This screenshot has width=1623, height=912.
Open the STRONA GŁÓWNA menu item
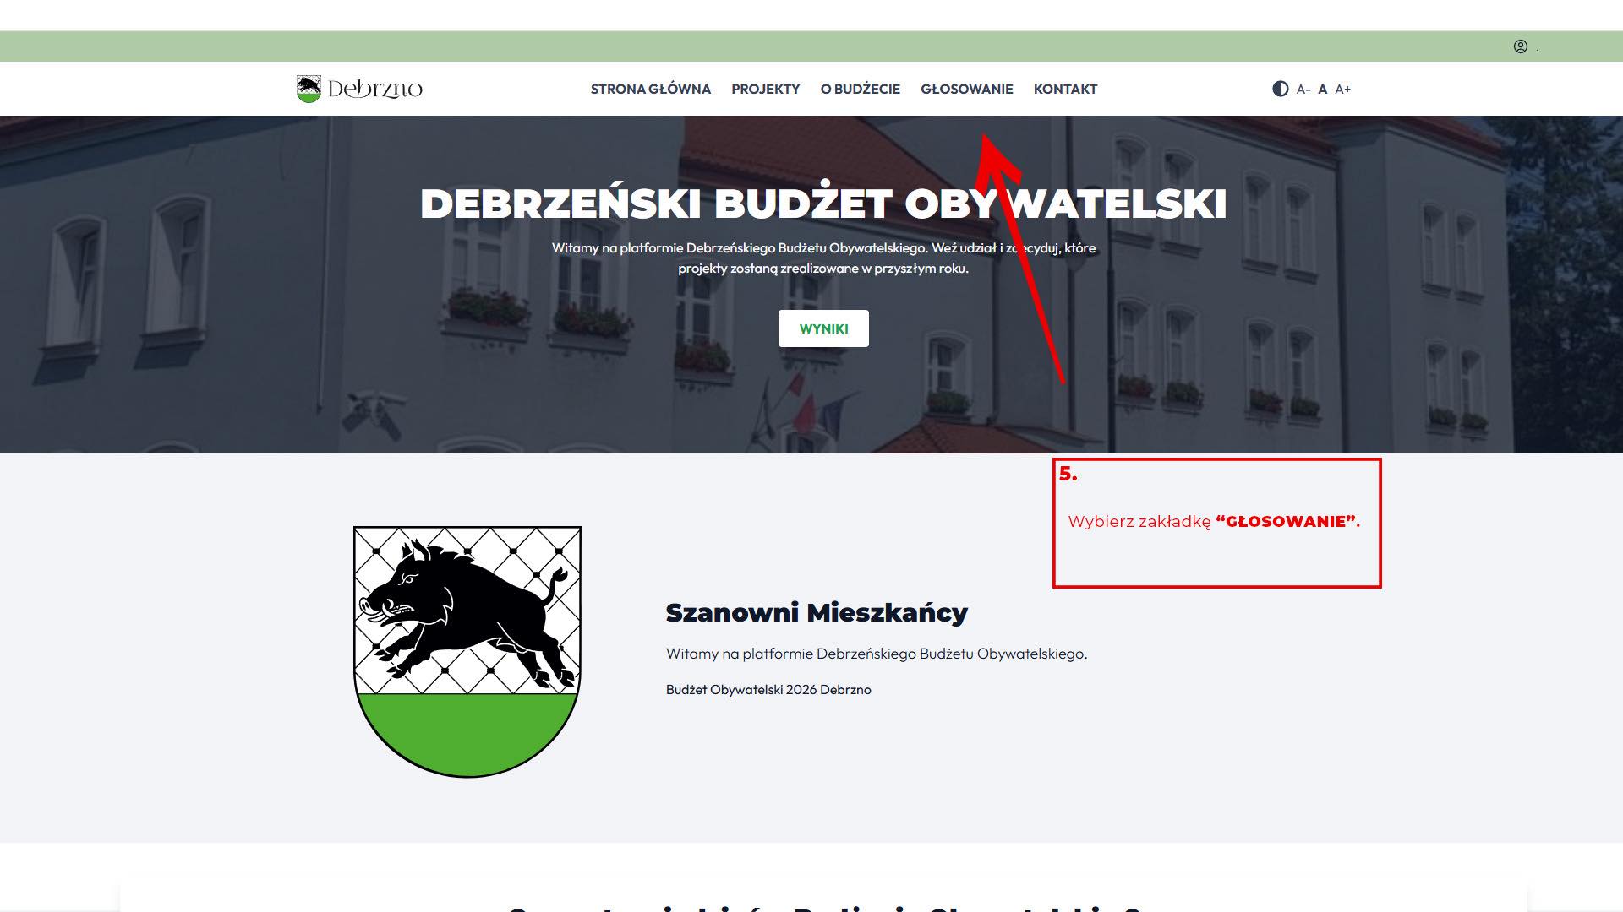[x=650, y=90]
